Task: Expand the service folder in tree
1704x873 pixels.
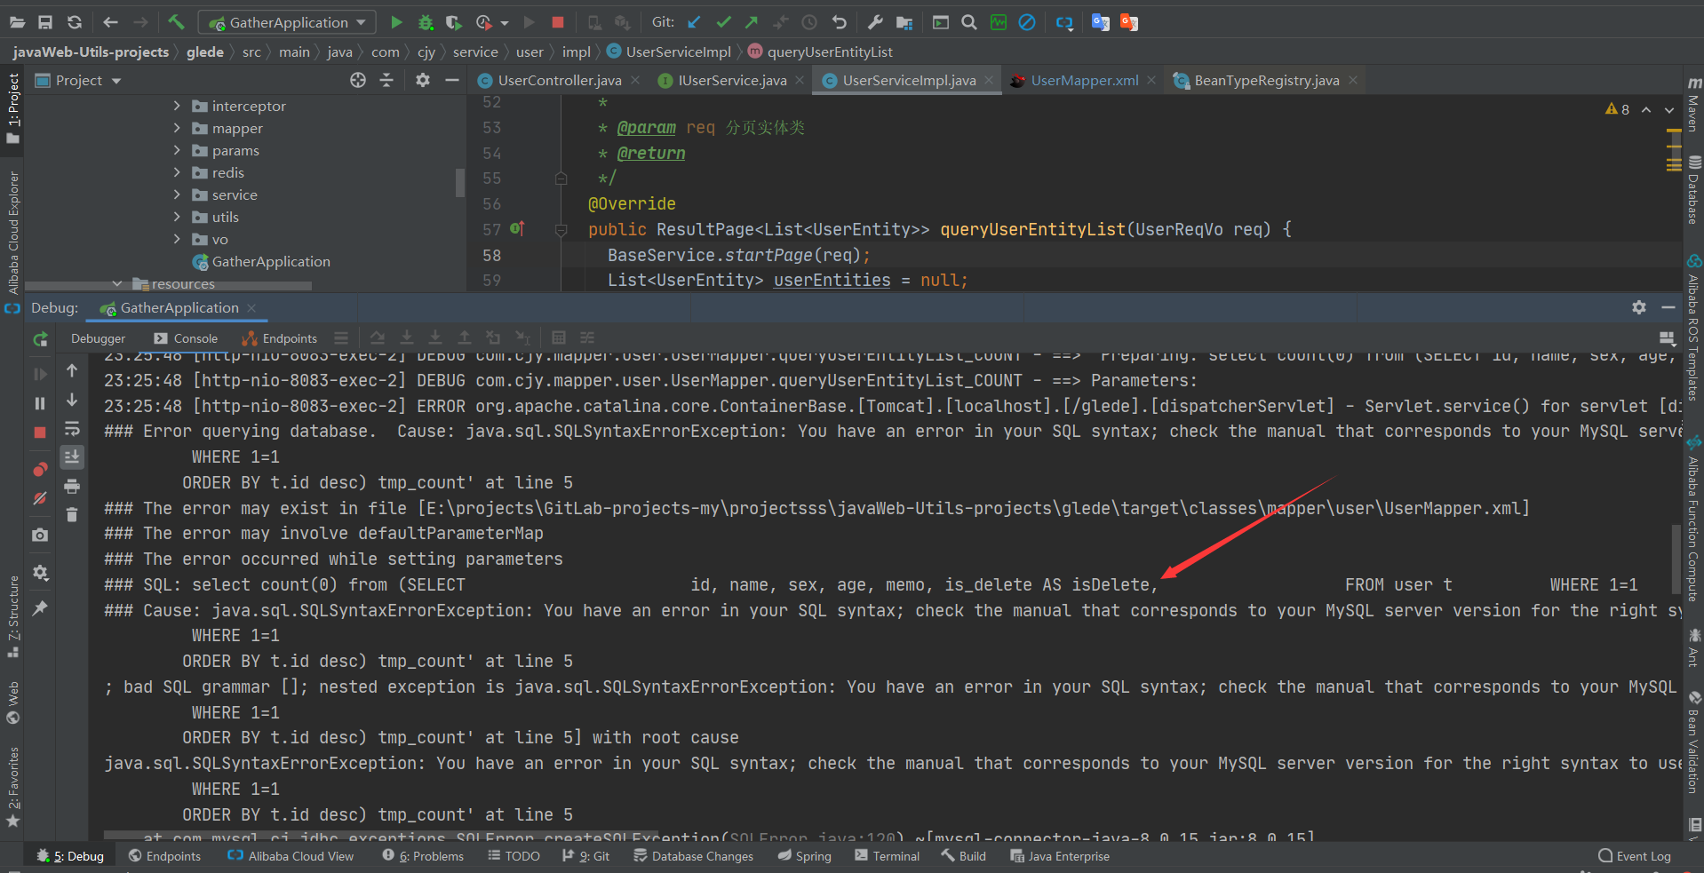Action: click(177, 194)
